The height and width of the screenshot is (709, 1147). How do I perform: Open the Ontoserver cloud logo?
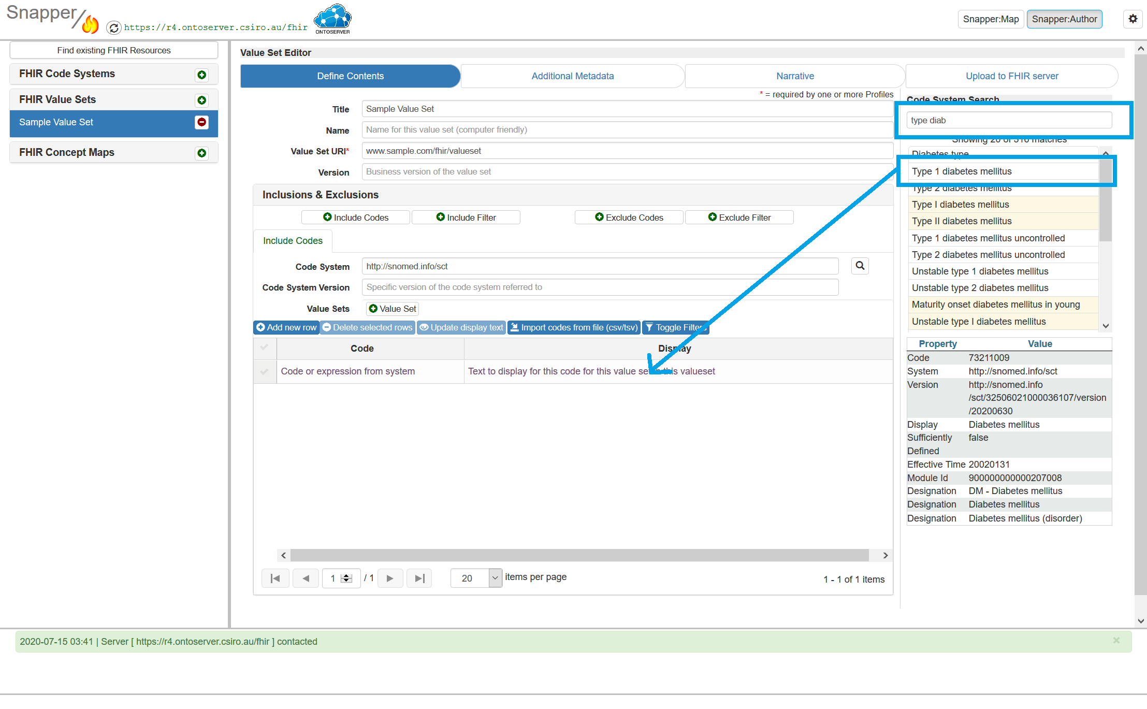tap(332, 19)
